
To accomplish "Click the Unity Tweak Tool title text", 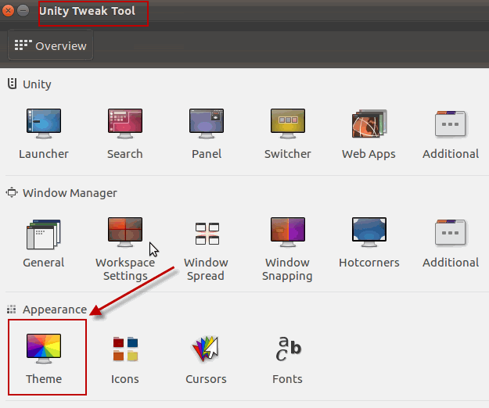I will [87, 11].
